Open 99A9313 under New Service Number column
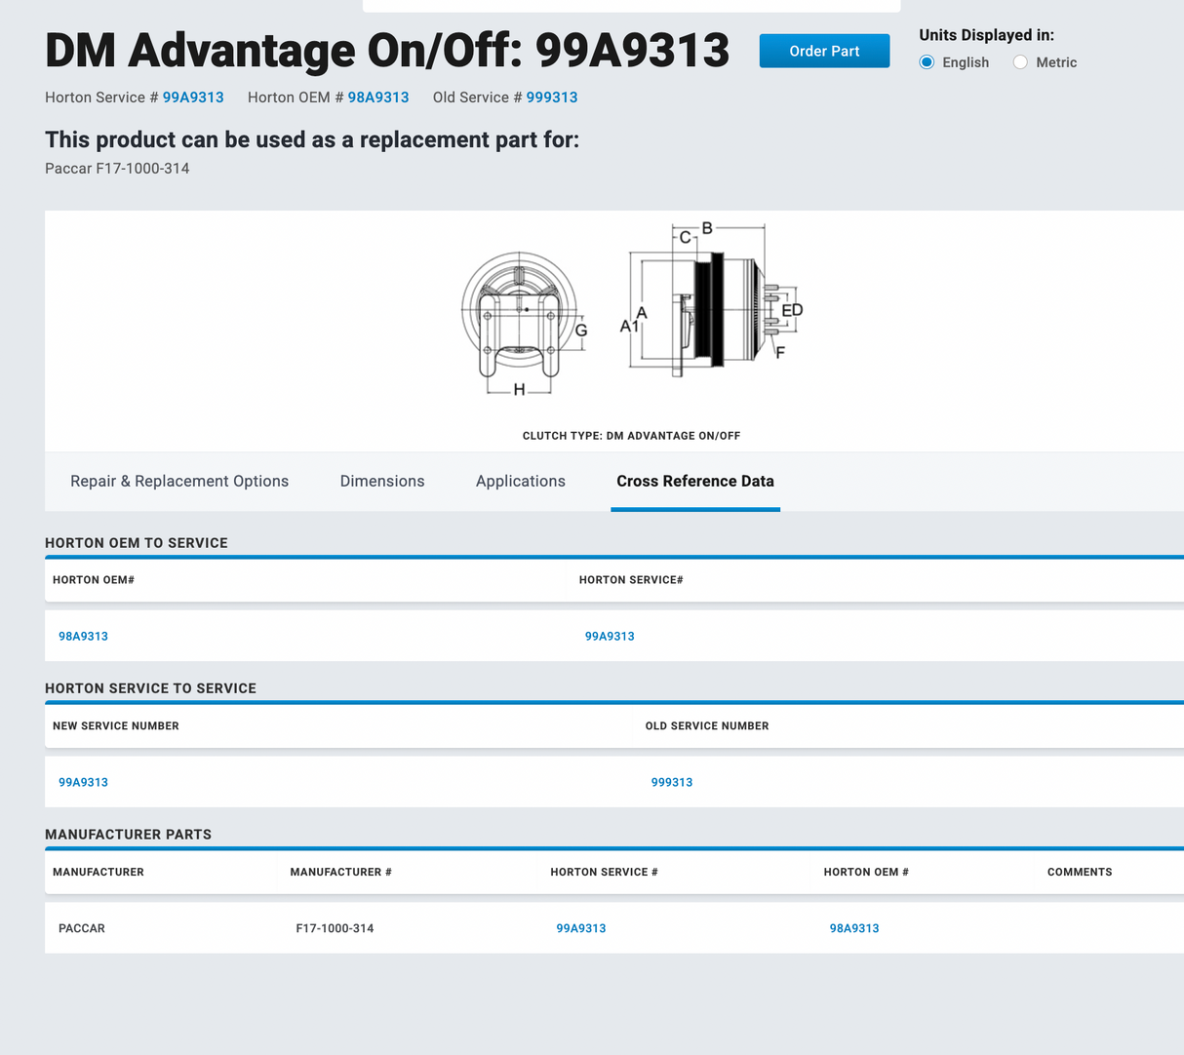 click(x=83, y=782)
